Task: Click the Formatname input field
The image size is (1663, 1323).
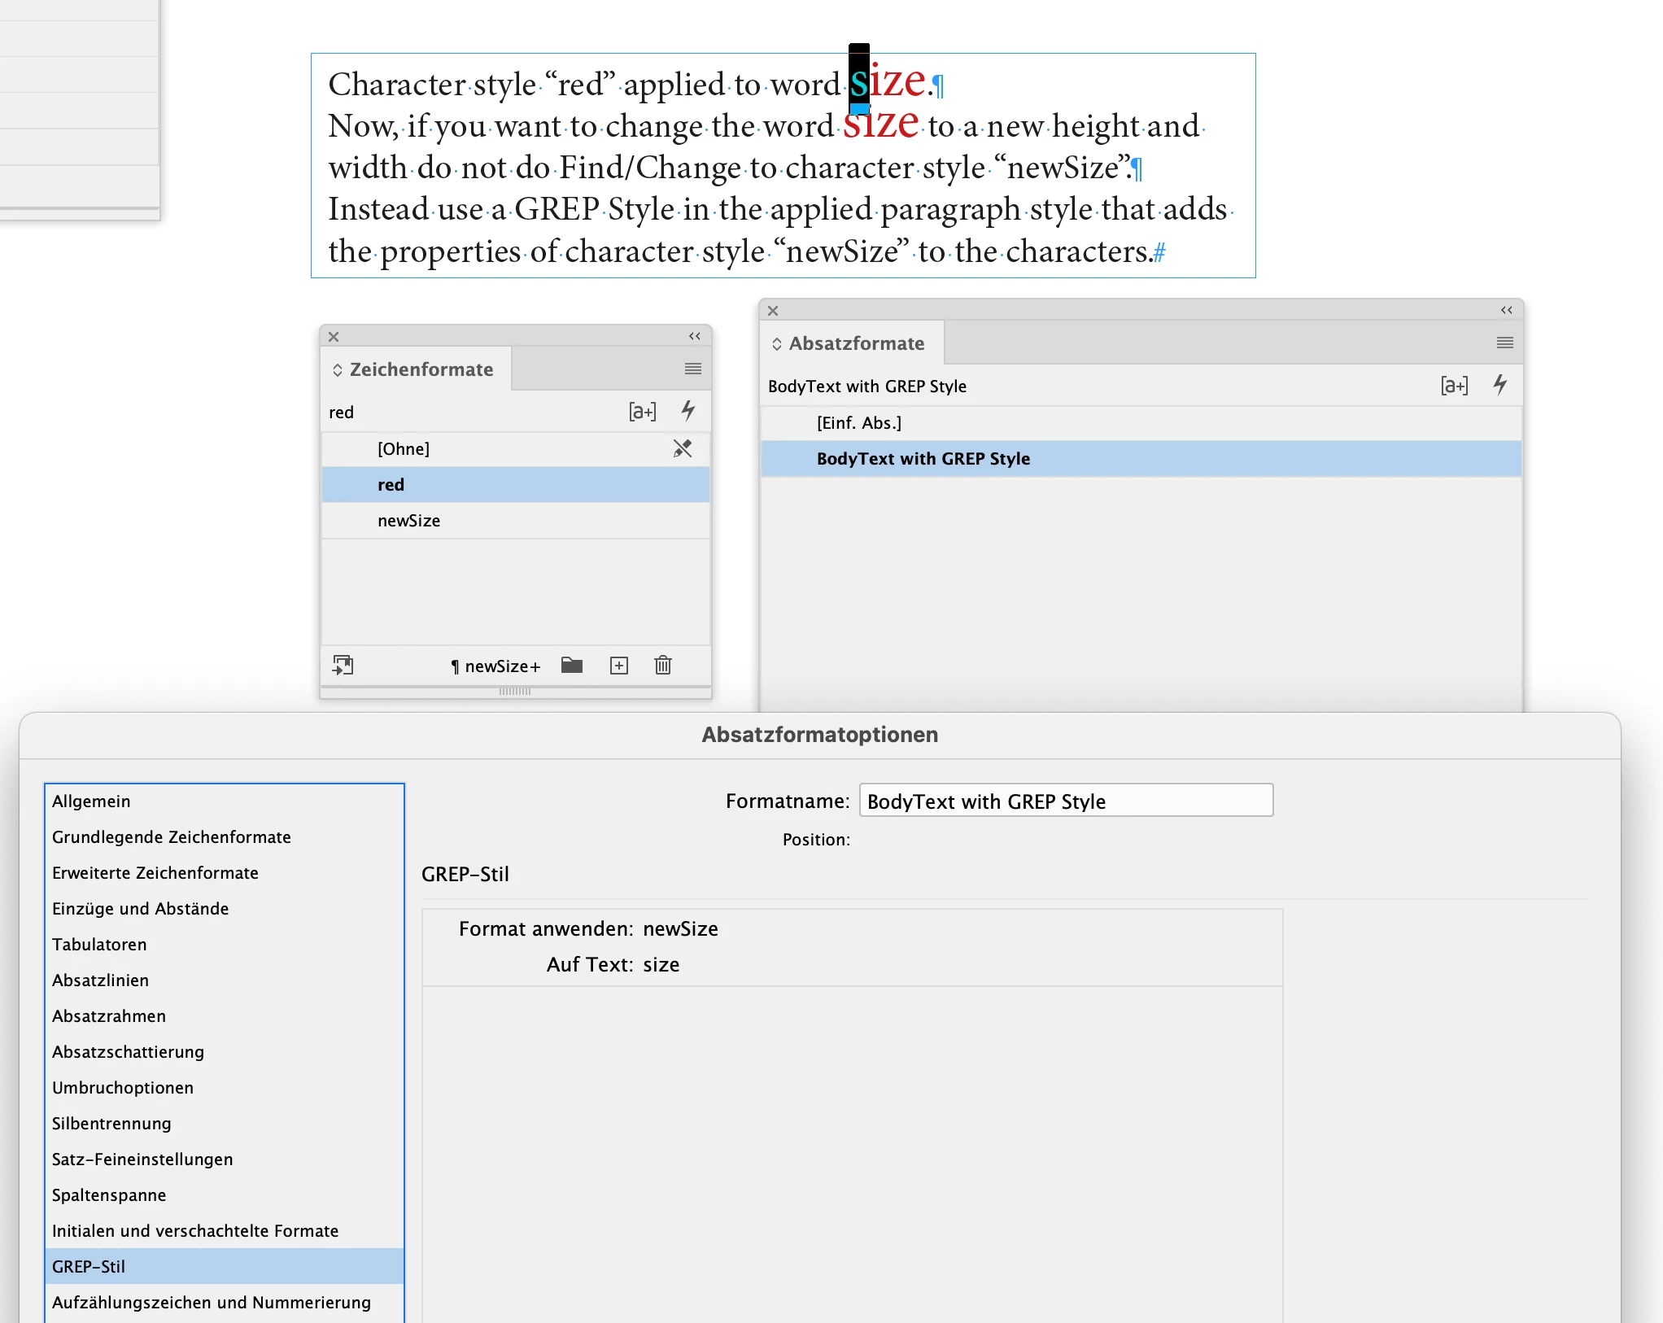Action: [1066, 801]
